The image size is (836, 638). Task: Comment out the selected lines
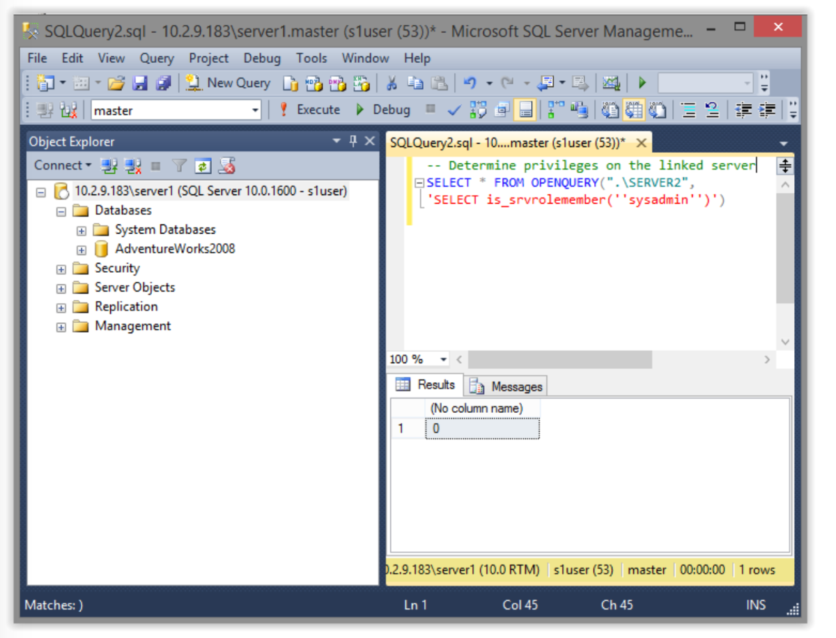pos(688,110)
